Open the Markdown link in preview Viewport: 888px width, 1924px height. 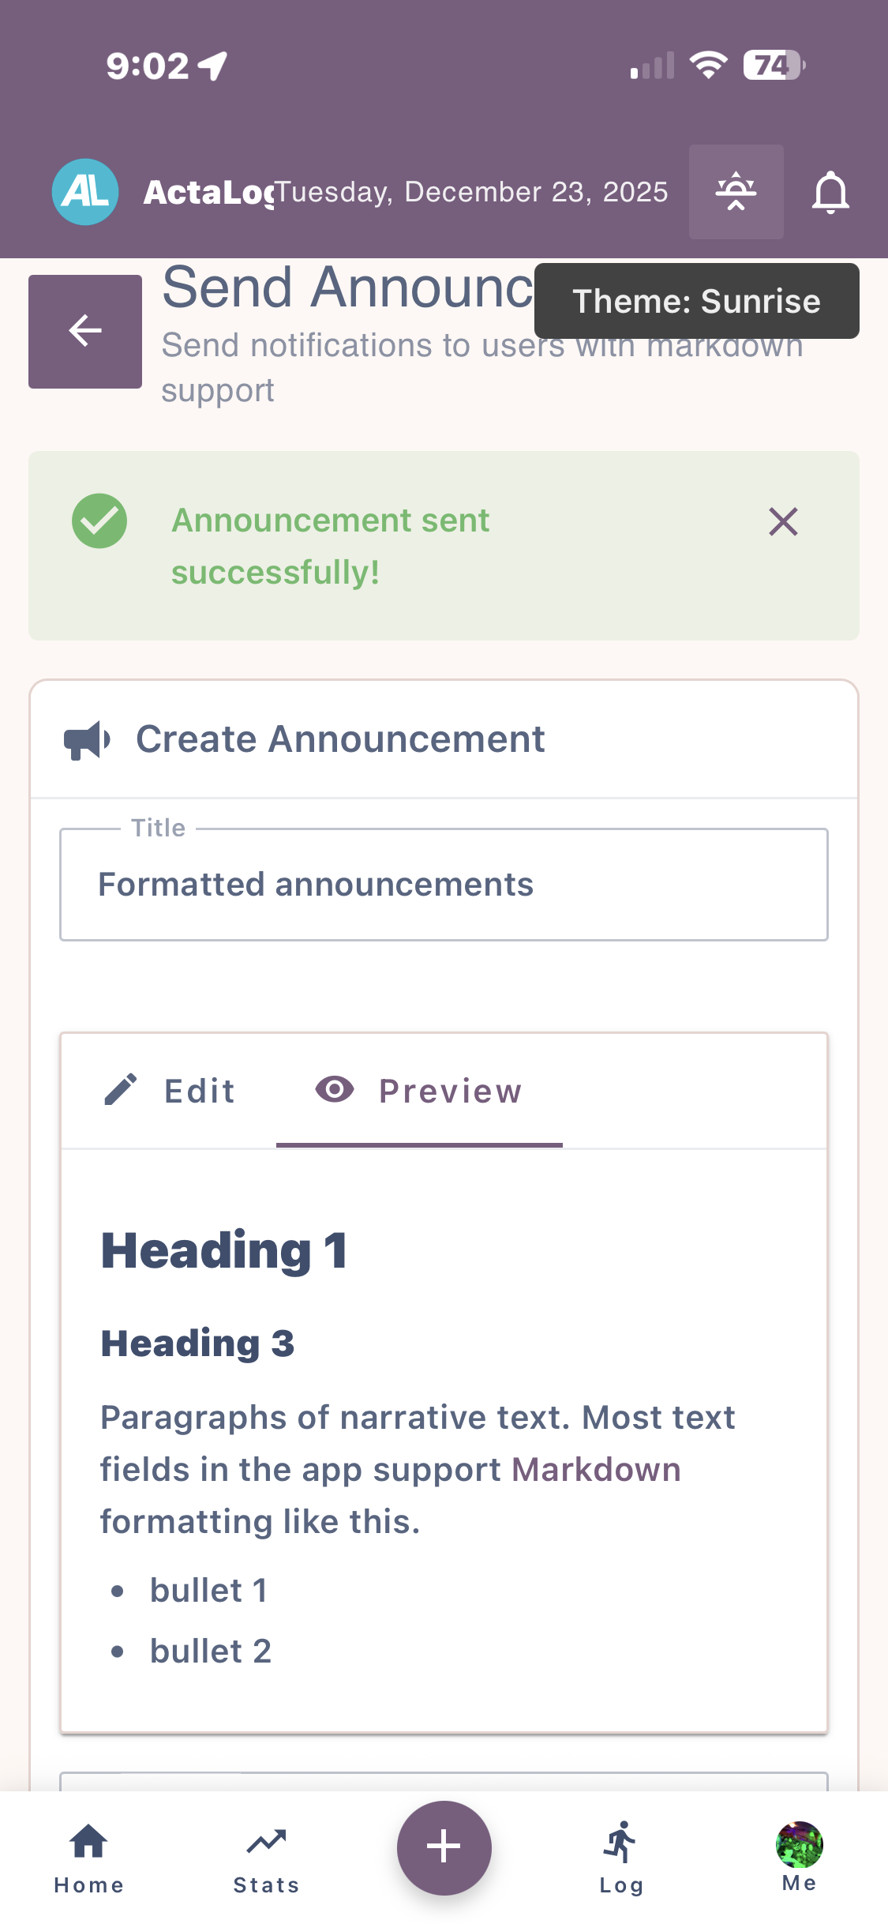click(x=596, y=1470)
